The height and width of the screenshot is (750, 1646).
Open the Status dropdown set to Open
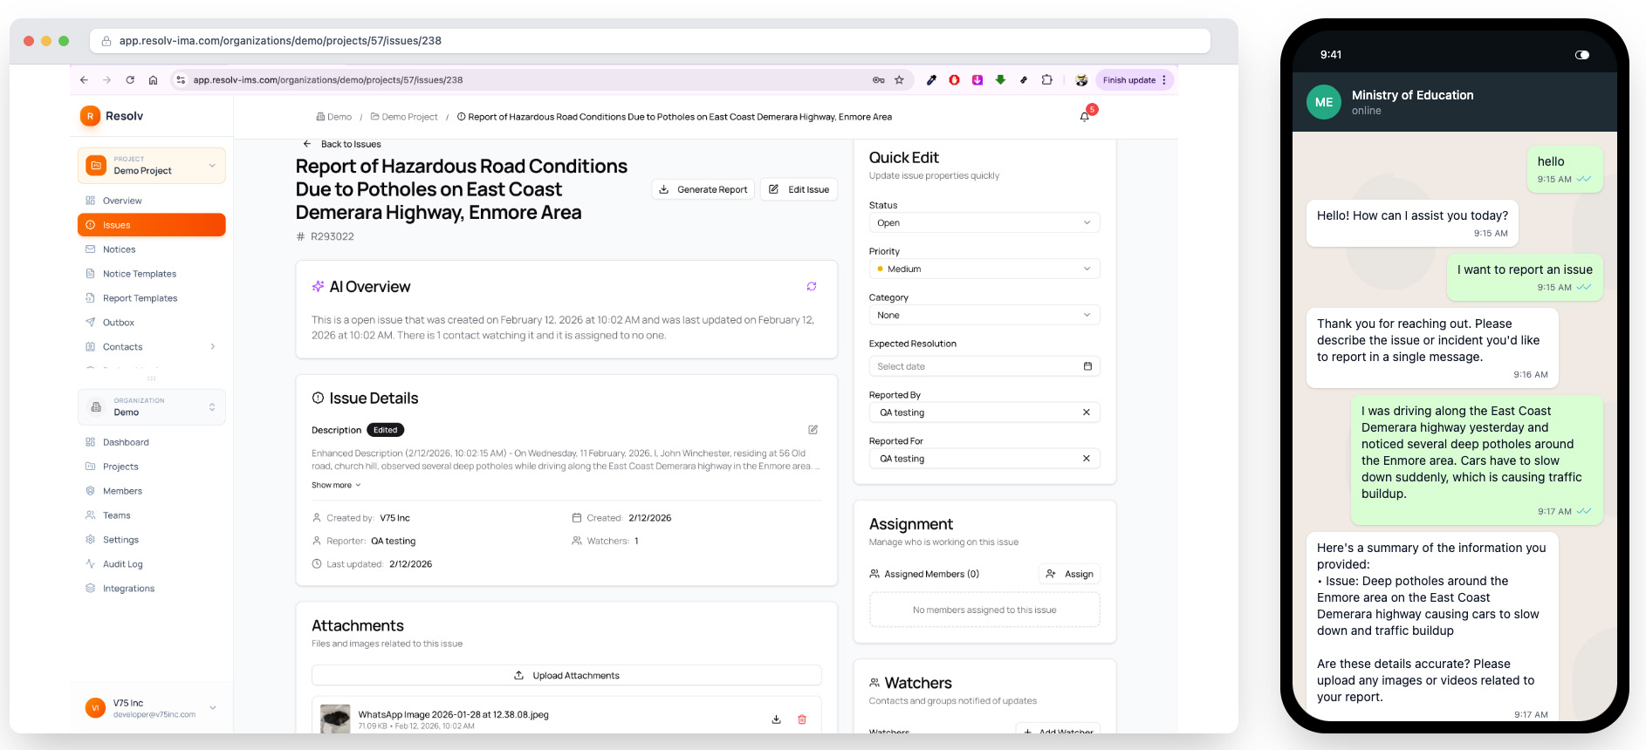[984, 223]
